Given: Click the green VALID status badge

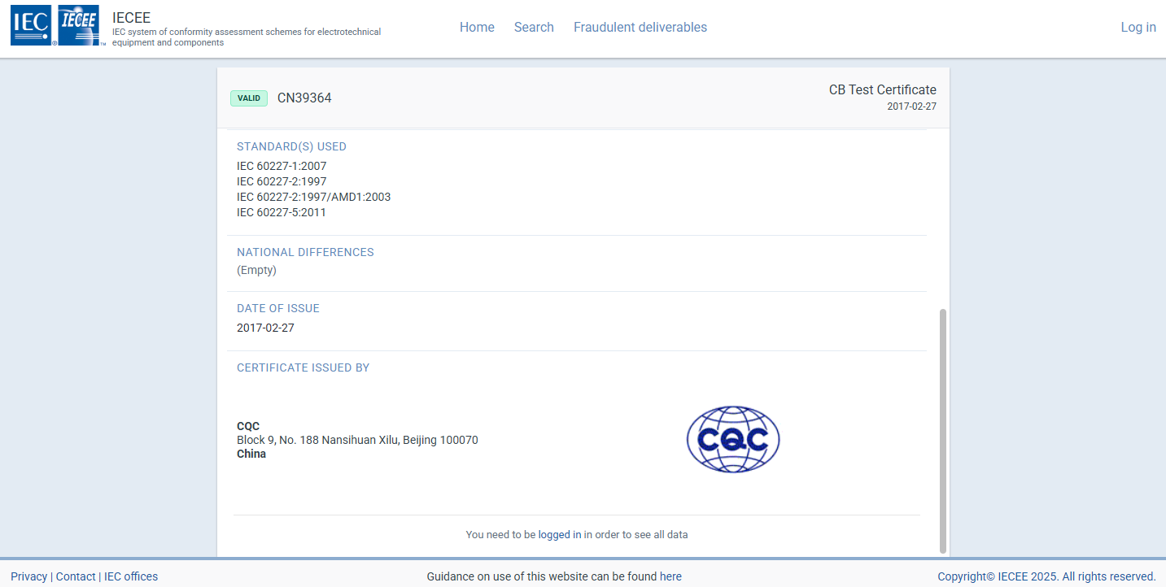Looking at the screenshot, I should coord(249,98).
